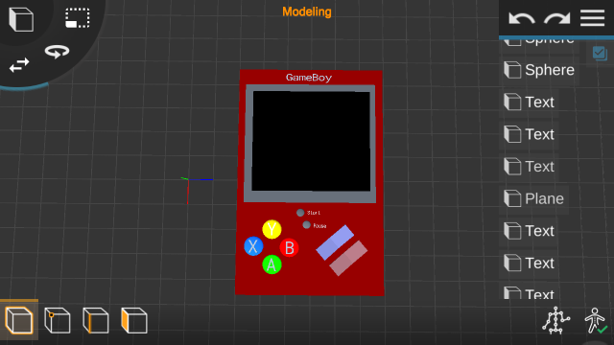Switch to edge selection mode

coord(96,320)
